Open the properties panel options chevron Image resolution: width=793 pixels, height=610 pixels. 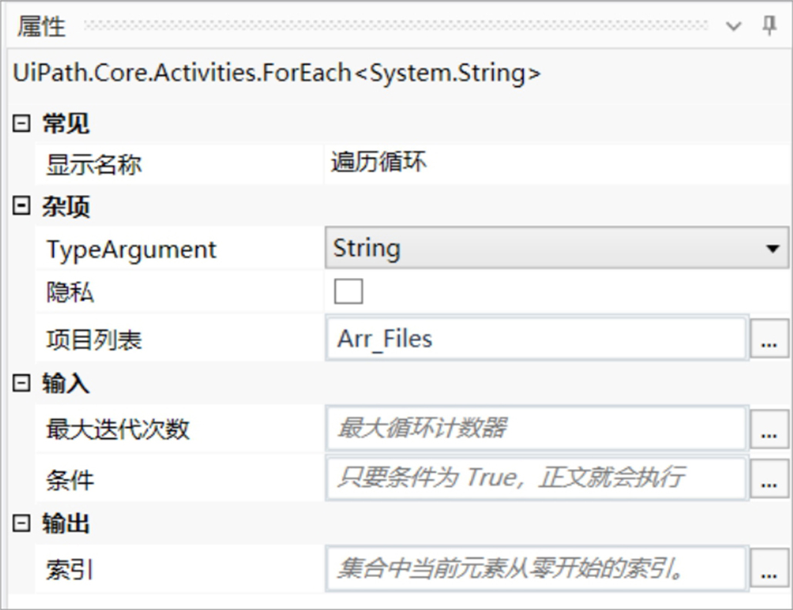click(x=734, y=25)
